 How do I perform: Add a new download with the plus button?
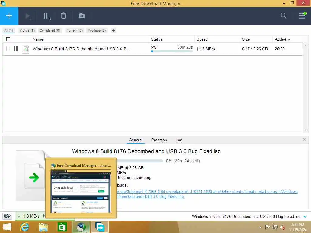click(9, 16)
